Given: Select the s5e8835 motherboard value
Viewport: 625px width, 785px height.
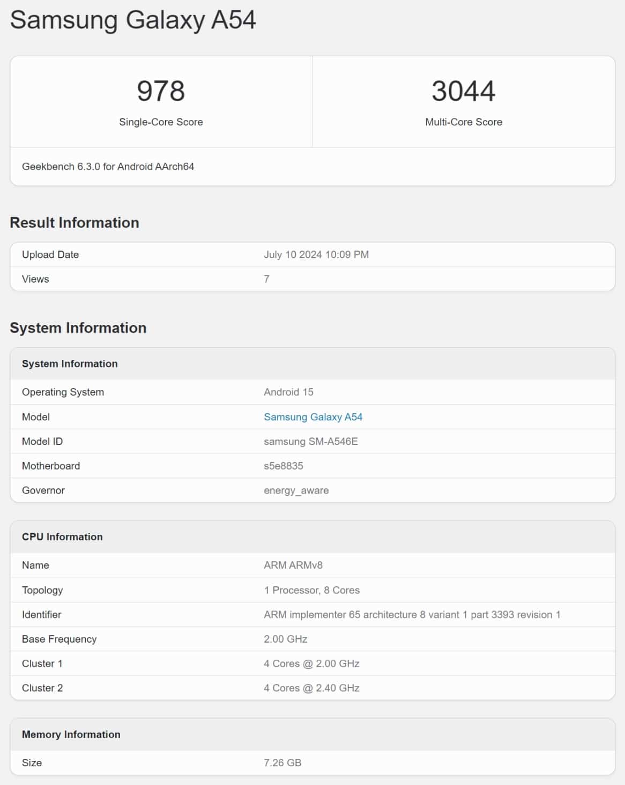Looking at the screenshot, I should tap(284, 466).
